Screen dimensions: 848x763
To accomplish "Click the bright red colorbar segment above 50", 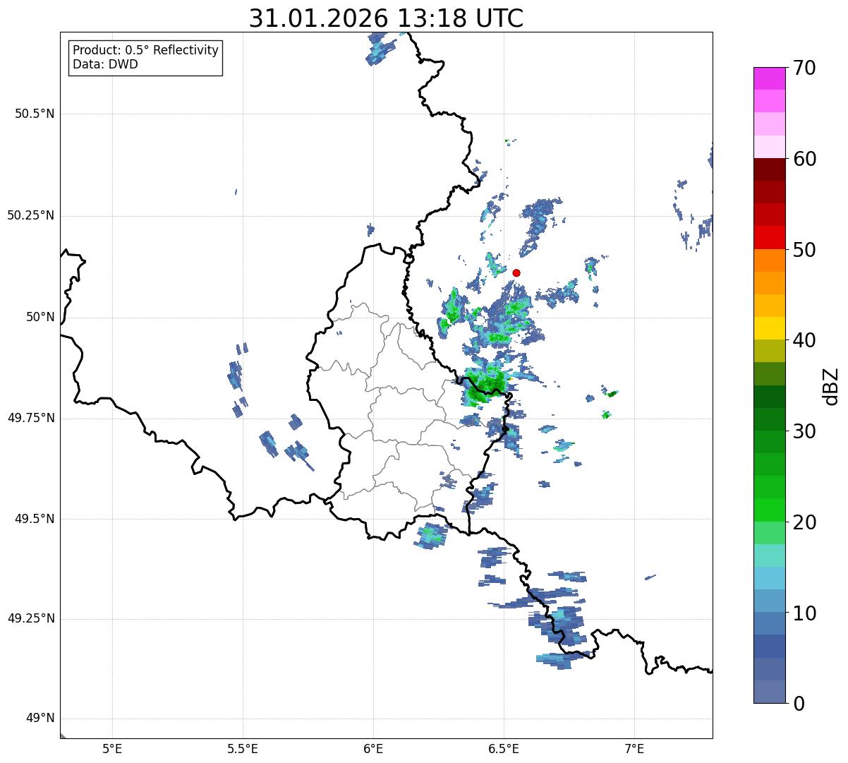I will (770, 237).
